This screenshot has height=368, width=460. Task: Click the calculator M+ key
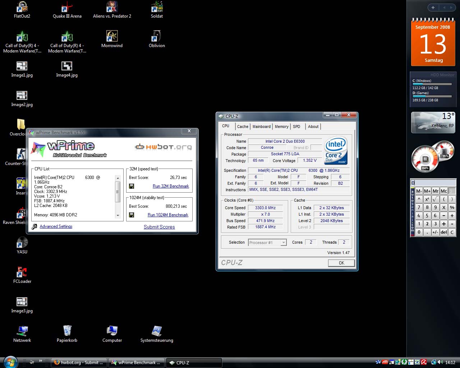tap(427, 191)
